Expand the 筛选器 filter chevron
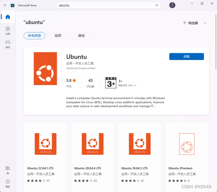Viewport: 217px width, 192px height. click(205, 23)
